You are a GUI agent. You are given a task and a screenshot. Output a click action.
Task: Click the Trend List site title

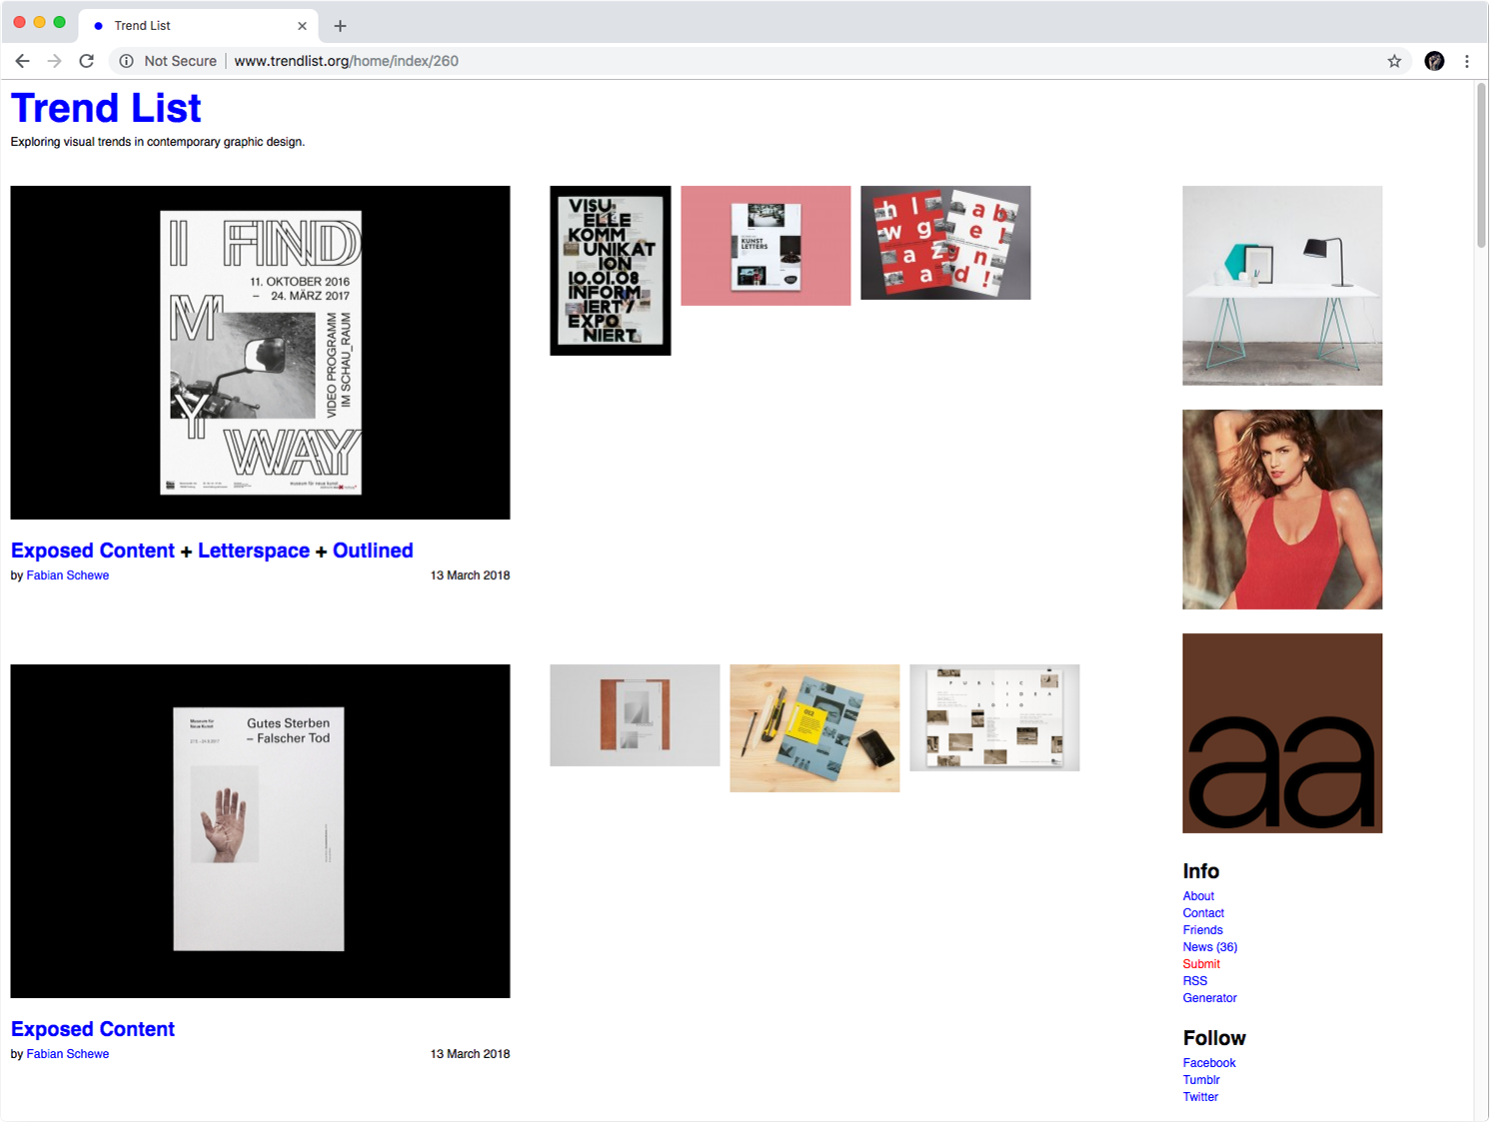pyautogui.click(x=106, y=108)
